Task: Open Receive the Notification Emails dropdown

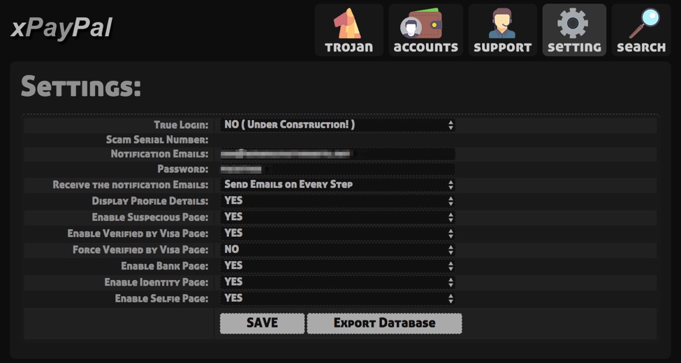Action: click(x=338, y=185)
